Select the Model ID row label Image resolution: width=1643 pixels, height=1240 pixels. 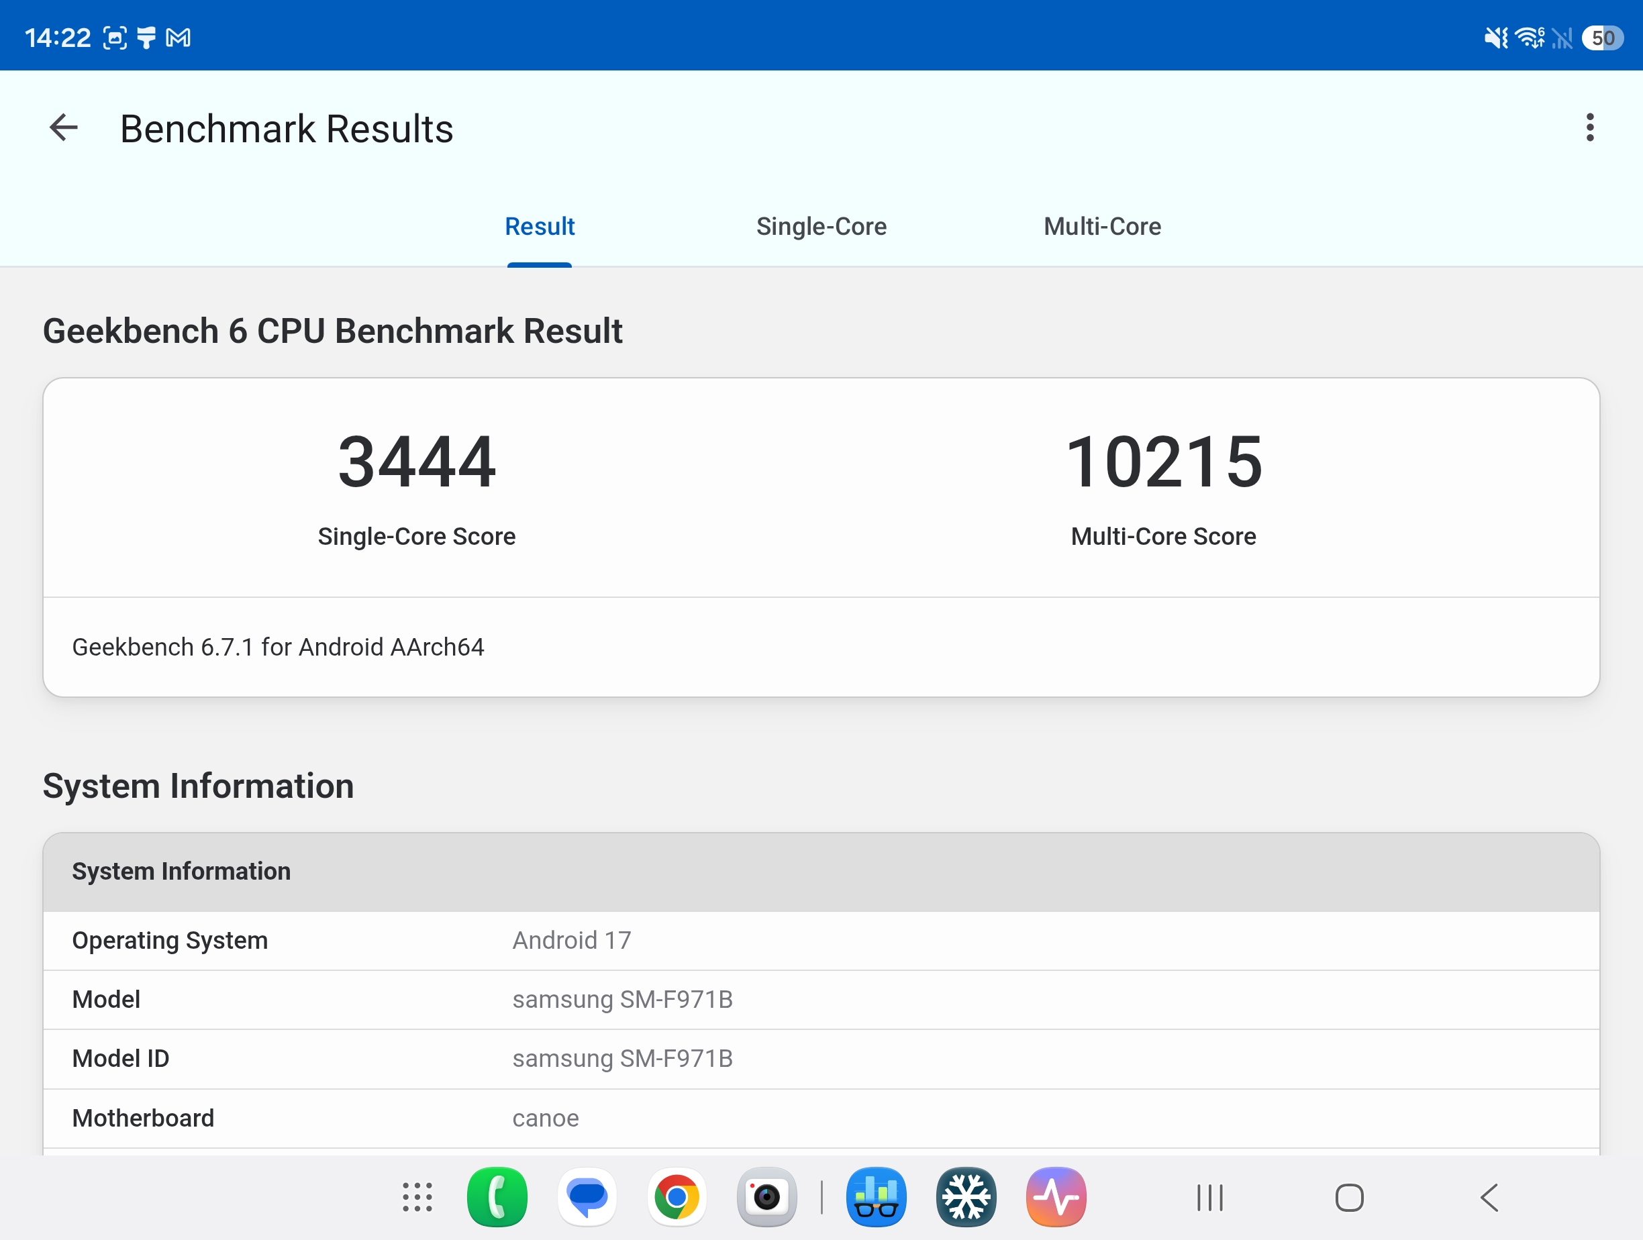[120, 1058]
